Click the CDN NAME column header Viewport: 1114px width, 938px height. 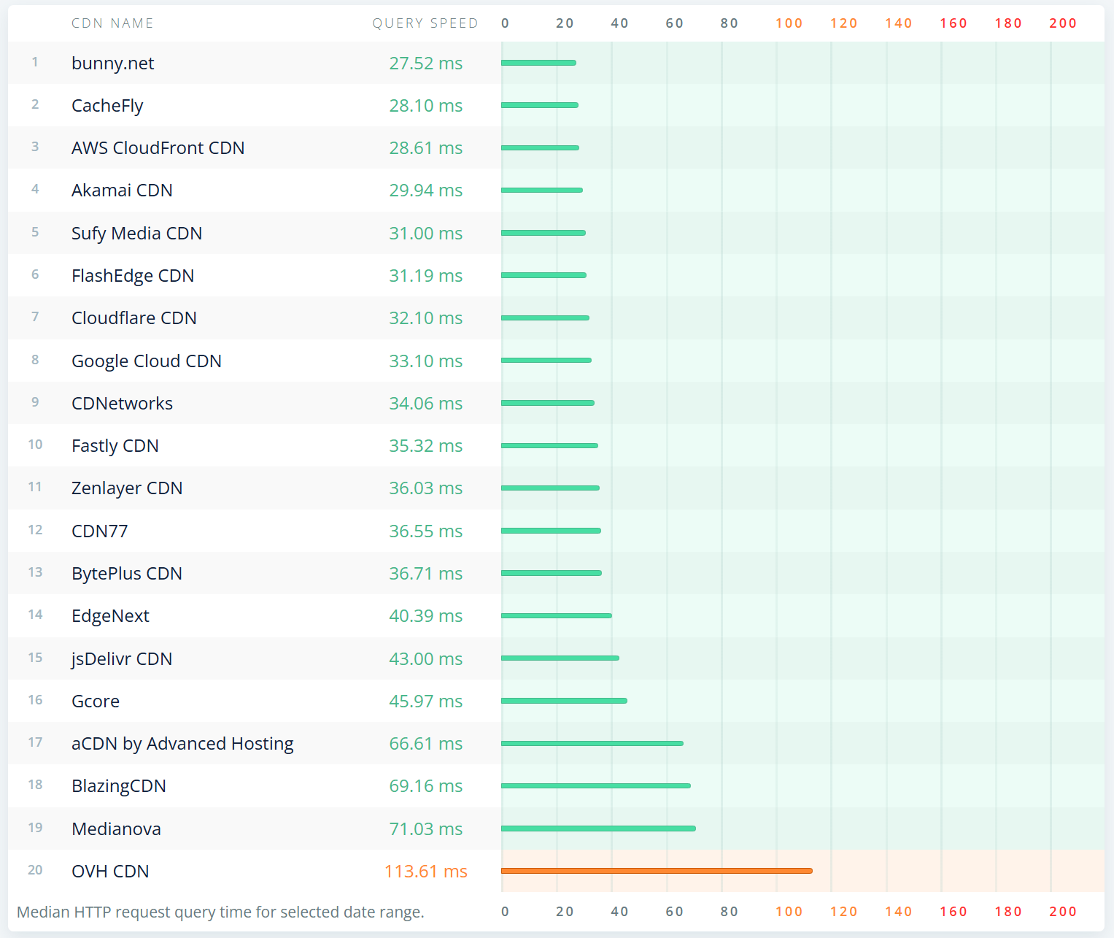112,23
